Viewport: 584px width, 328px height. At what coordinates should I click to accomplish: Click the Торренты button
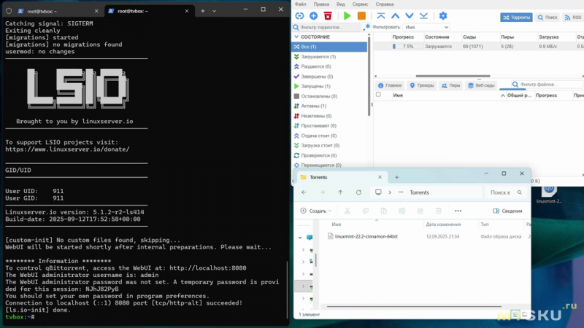pos(516,17)
